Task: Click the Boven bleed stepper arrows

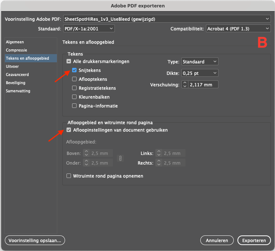Action: coord(86,153)
